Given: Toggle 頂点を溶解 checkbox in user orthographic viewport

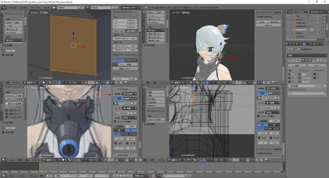Looking at the screenshot, I should (3, 50).
